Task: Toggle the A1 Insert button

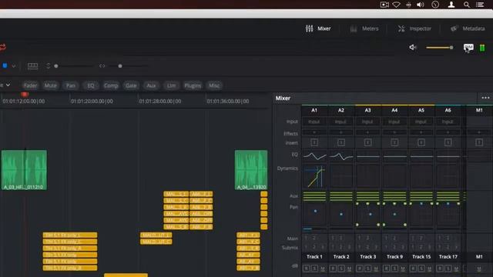Action: [314, 142]
